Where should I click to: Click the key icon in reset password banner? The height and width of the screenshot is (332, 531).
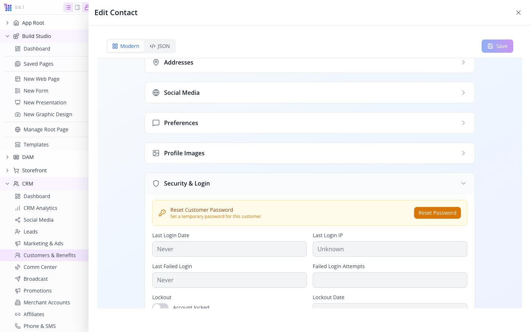tap(162, 213)
